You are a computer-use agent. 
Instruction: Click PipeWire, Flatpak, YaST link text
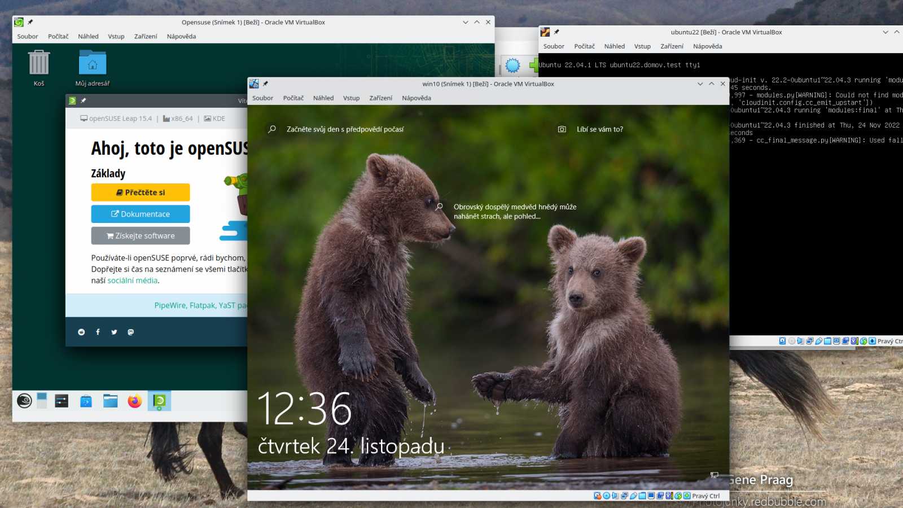(200, 305)
